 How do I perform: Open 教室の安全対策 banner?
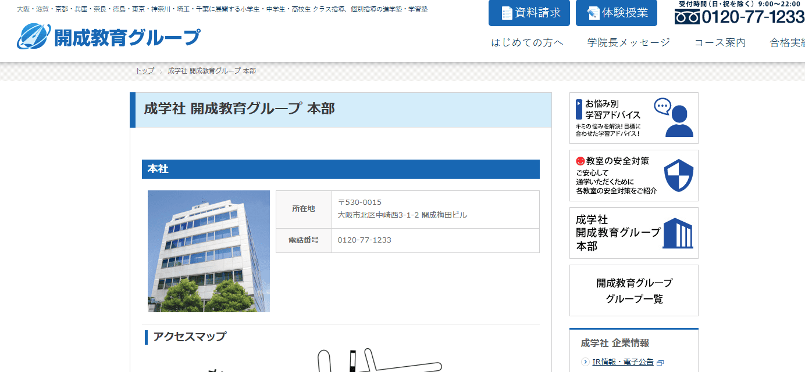pos(634,175)
